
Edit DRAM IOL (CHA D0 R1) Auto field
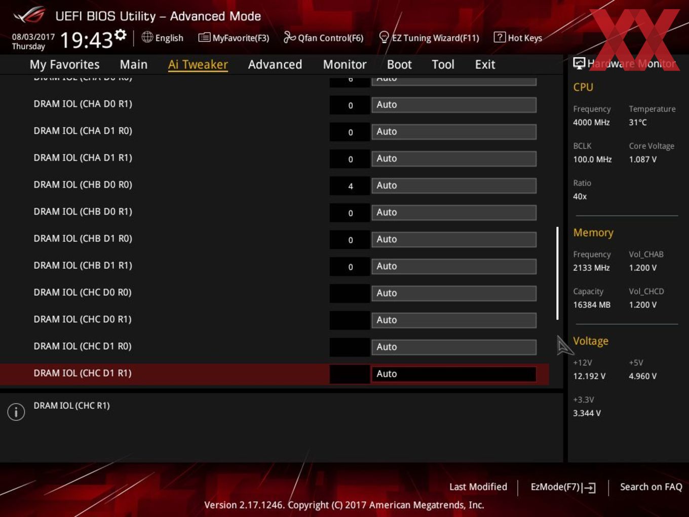pos(454,105)
